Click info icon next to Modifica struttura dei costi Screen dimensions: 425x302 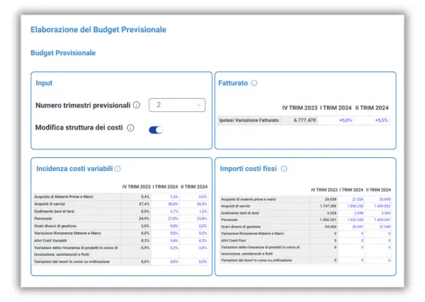pyautogui.click(x=130, y=128)
